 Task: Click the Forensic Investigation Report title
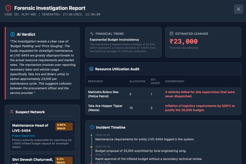[50, 8]
